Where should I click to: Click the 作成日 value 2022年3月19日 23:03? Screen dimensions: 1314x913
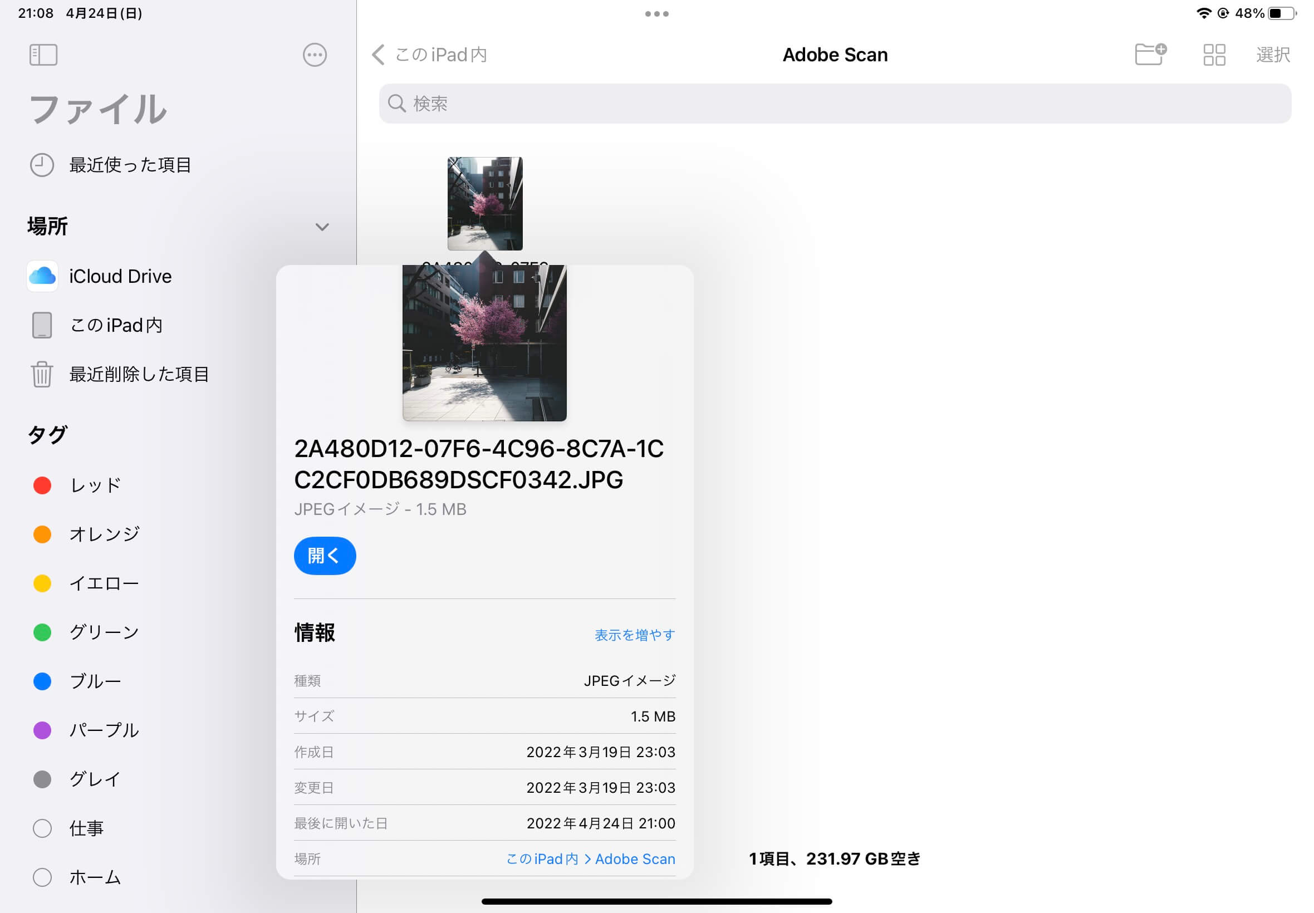tap(601, 752)
